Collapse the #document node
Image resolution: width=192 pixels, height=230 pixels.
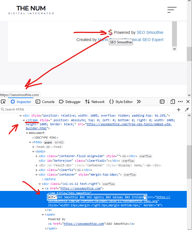click(27, 133)
